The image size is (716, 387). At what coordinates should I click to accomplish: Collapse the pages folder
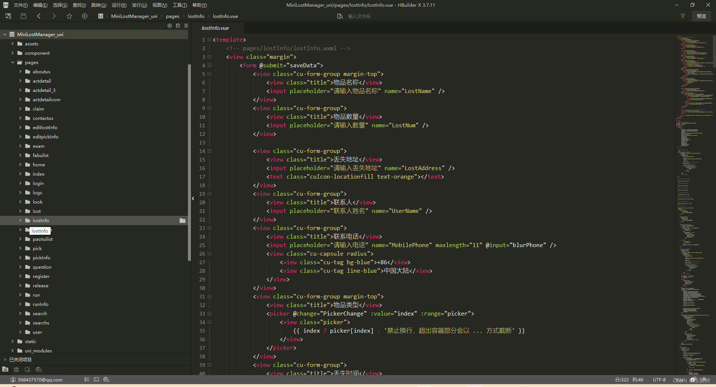coord(12,62)
